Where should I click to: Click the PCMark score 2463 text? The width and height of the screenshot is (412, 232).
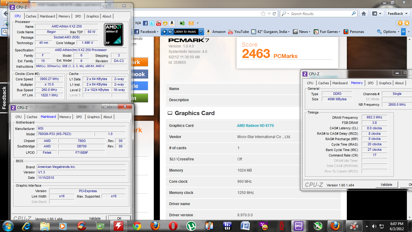(x=256, y=54)
